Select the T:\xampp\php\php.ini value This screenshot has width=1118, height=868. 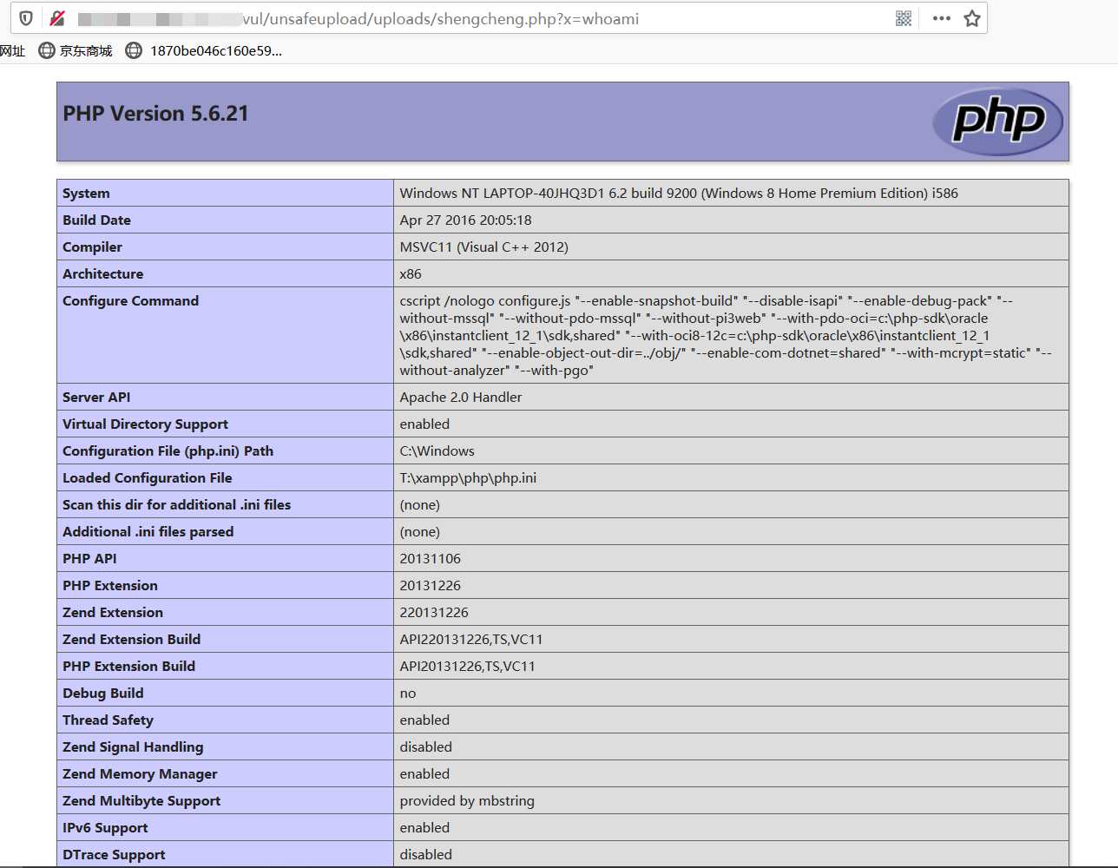coord(468,477)
